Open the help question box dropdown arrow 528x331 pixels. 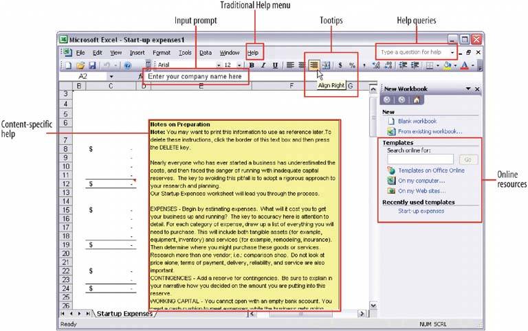(452, 52)
